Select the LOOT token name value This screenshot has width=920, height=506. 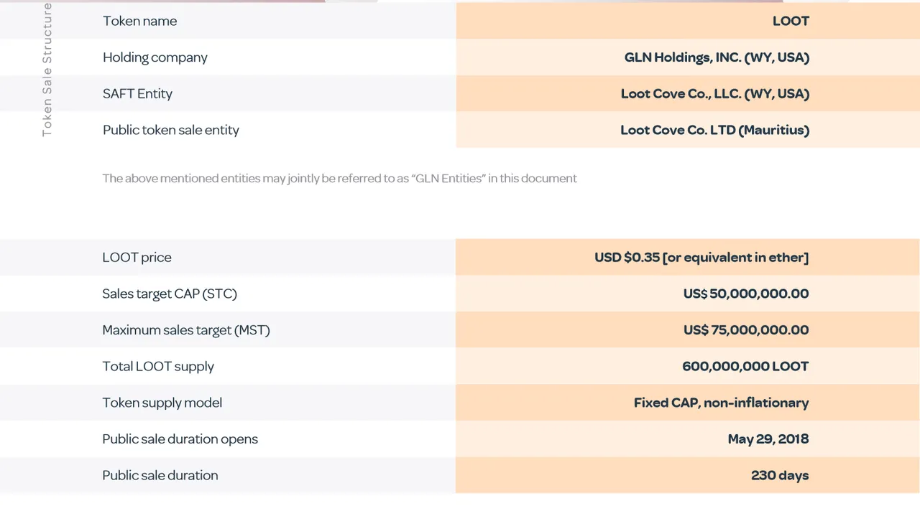(x=791, y=21)
